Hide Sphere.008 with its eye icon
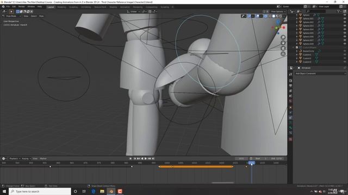 point(345,44)
